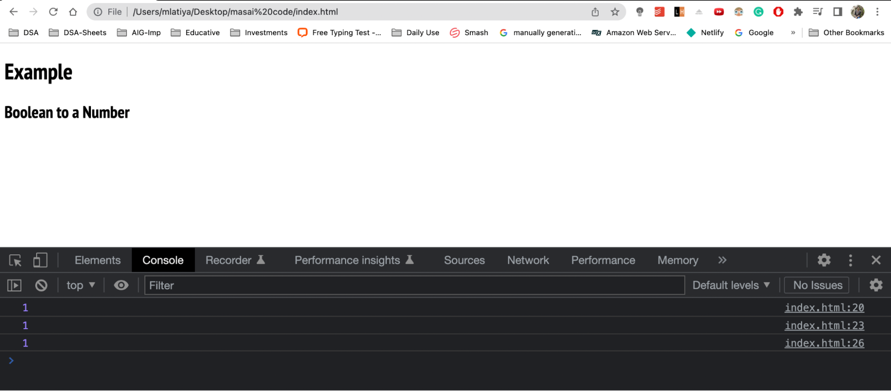Reload the page
891x391 pixels.
click(53, 12)
